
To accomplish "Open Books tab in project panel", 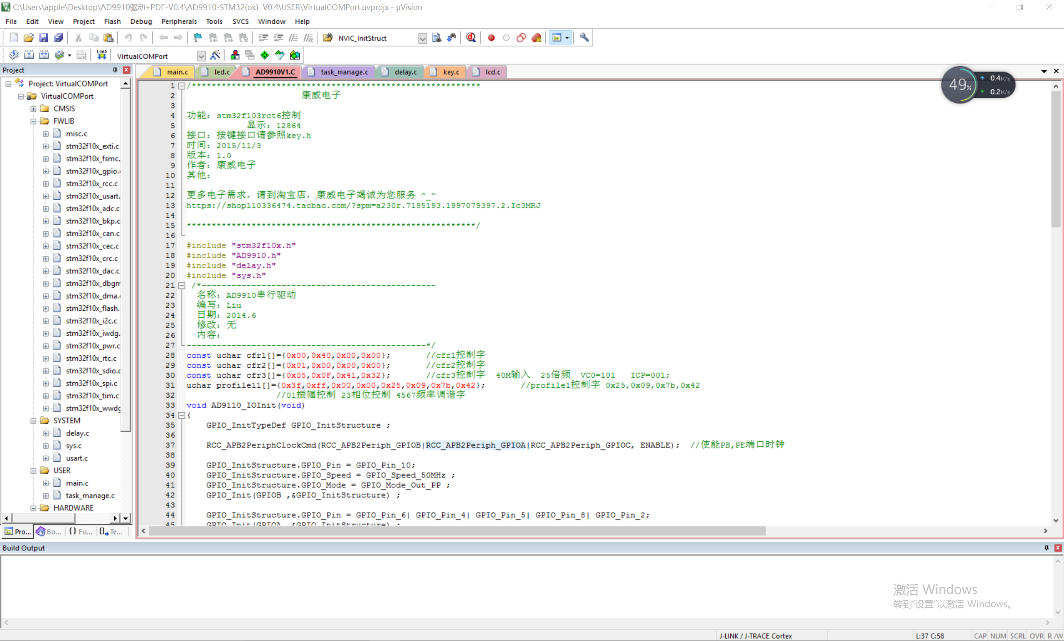I will (x=48, y=531).
